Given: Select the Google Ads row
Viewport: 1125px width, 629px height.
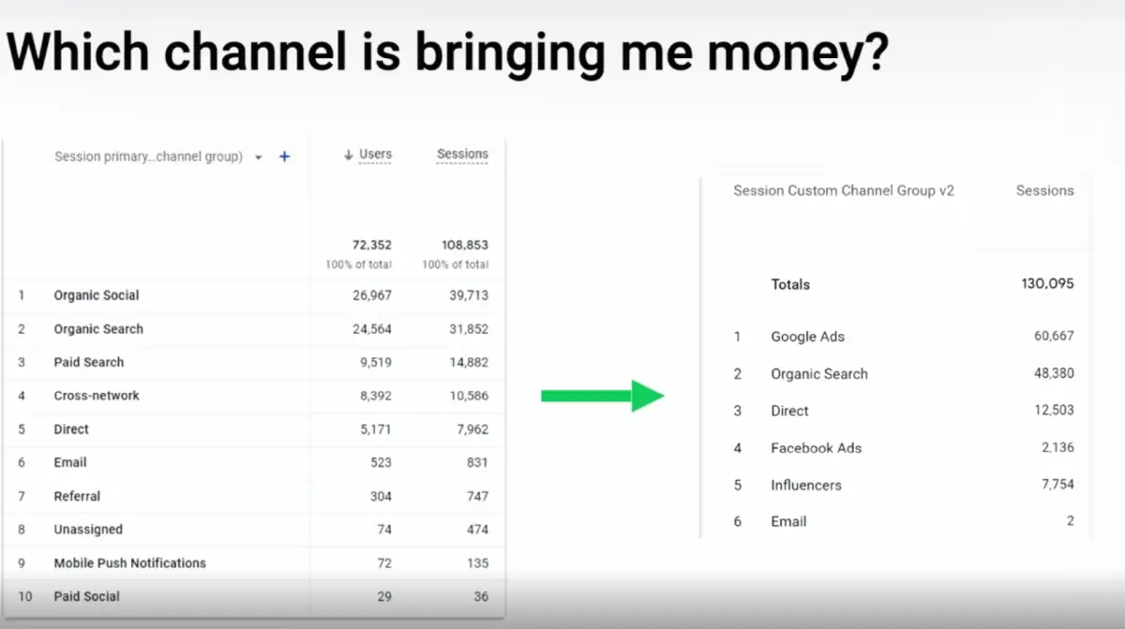Looking at the screenshot, I should tap(807, 337).
